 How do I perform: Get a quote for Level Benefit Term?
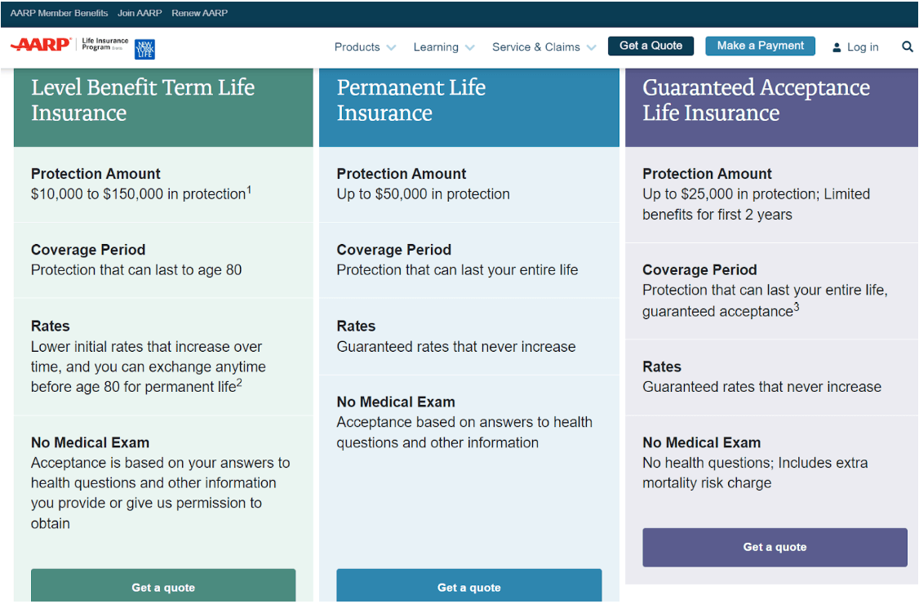pos(163,587)
